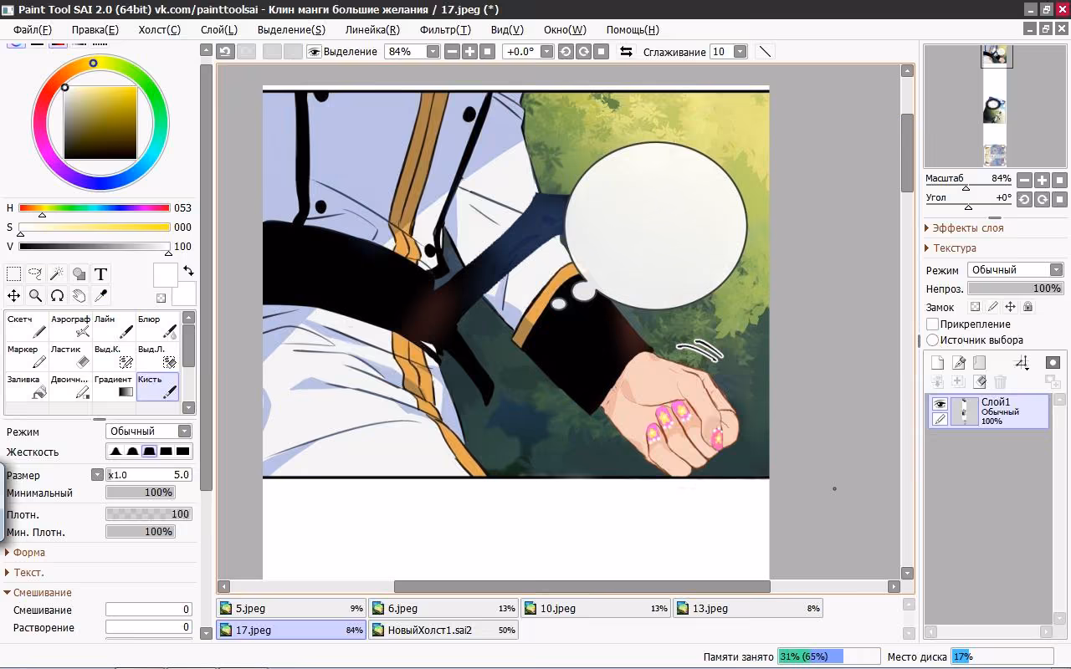This screenshot has height=669, width=1071.
Task: Toggle transparent color square under color swatches
Action: click(161, 298)
